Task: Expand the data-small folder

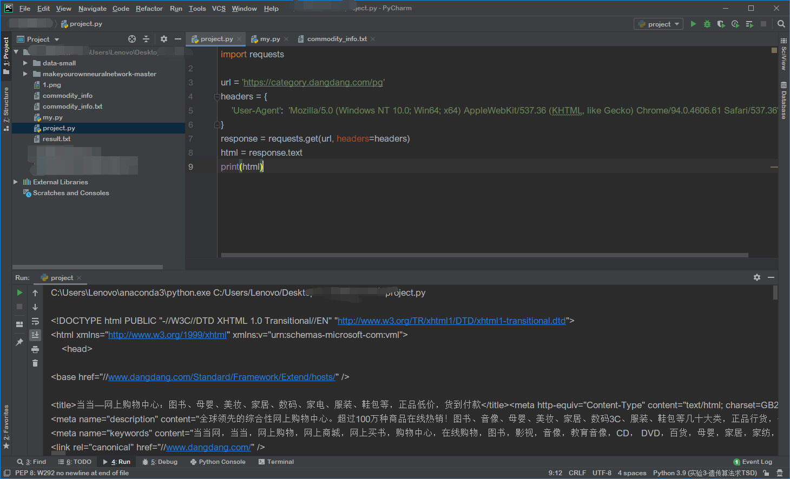Action: tap(25, 63)
